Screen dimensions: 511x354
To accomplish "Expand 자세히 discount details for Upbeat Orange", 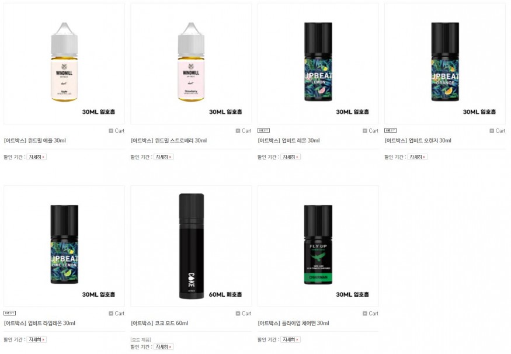I will (x=417, y=157).
